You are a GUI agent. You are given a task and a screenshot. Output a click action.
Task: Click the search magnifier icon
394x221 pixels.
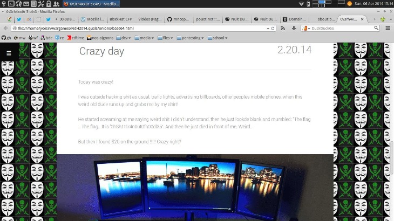[x=376, y=28]
